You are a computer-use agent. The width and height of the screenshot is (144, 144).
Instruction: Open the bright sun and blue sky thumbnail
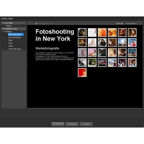pos(122,42)
